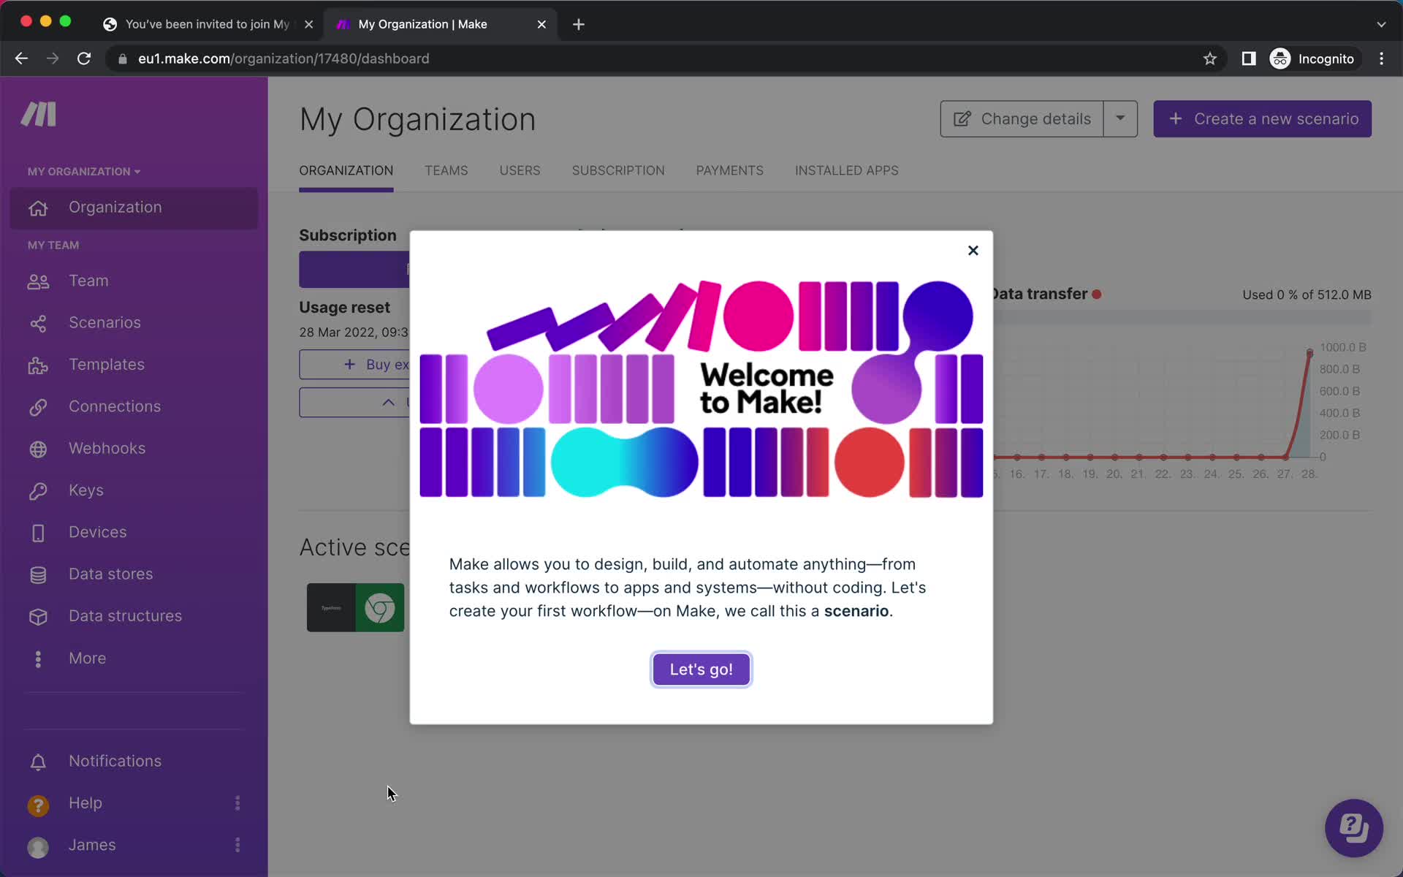Open the Team people icon
This screenshot has width=1403, height=877.
pyautogui.click(x=38, y=281)
